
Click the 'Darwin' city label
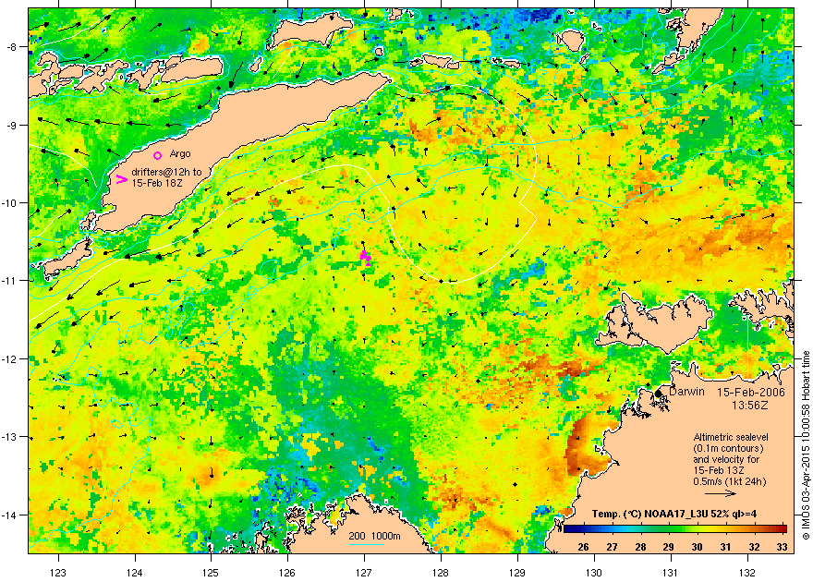tap(686, 392)
